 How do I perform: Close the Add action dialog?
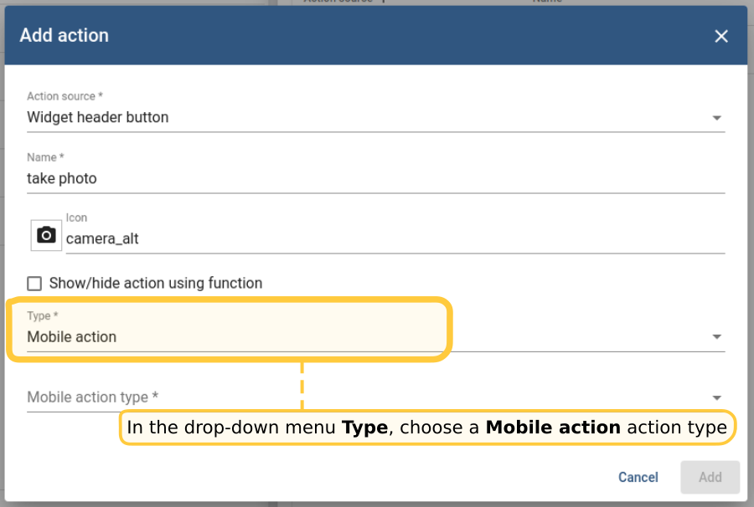(720, 36)
